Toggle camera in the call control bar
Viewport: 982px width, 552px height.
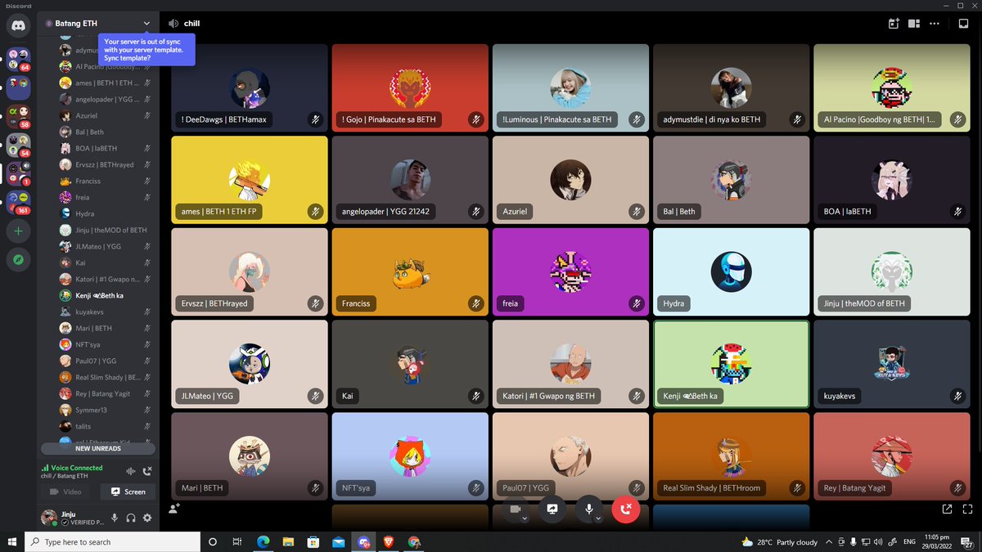point(515,509)
